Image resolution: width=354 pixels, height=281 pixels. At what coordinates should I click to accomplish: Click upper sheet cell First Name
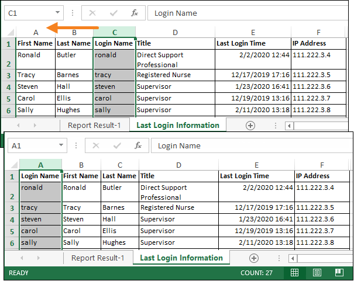pos(36,43)
